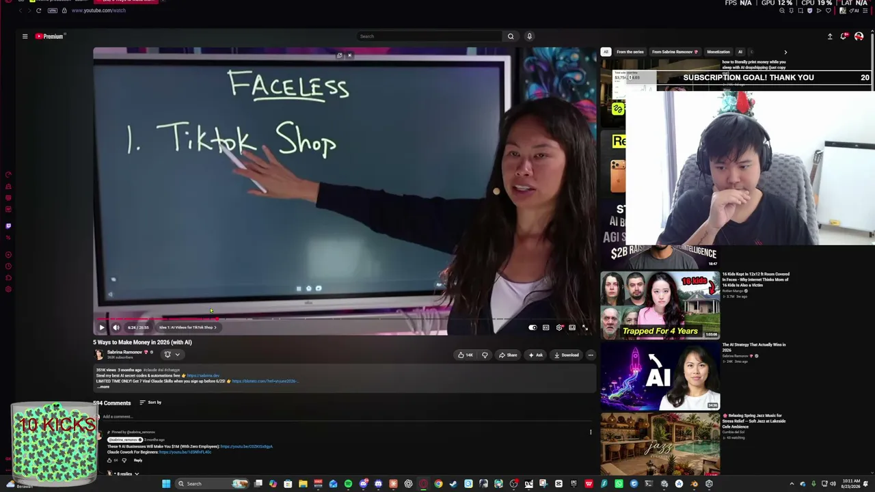Image resolution: width=875 pixels, height=492 pixels.
Task: Open the pinned comment's three-dot menu
Action: pyautogui.click(x=591, y=432)
